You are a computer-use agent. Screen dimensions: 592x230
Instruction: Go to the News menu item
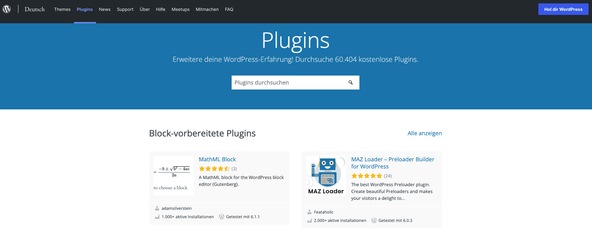tap(104, 10)
